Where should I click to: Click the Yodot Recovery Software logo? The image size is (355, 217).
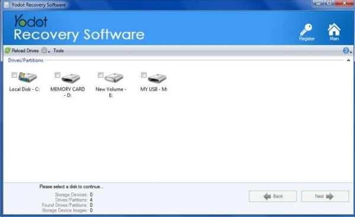point(79,28)
